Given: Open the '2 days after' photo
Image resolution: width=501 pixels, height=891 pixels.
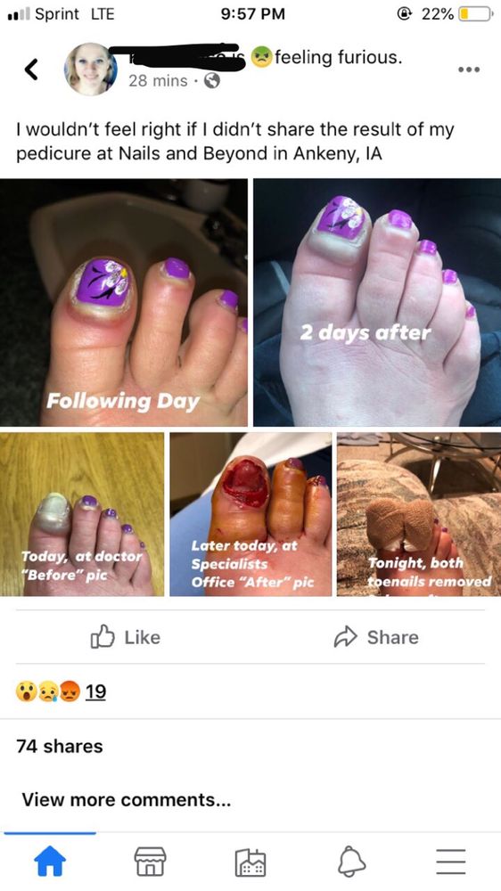Looking at the screenshot, I should [377, 302].
